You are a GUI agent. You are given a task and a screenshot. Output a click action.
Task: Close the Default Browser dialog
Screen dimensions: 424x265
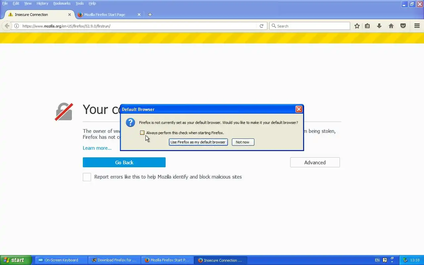tap(299, 109)
